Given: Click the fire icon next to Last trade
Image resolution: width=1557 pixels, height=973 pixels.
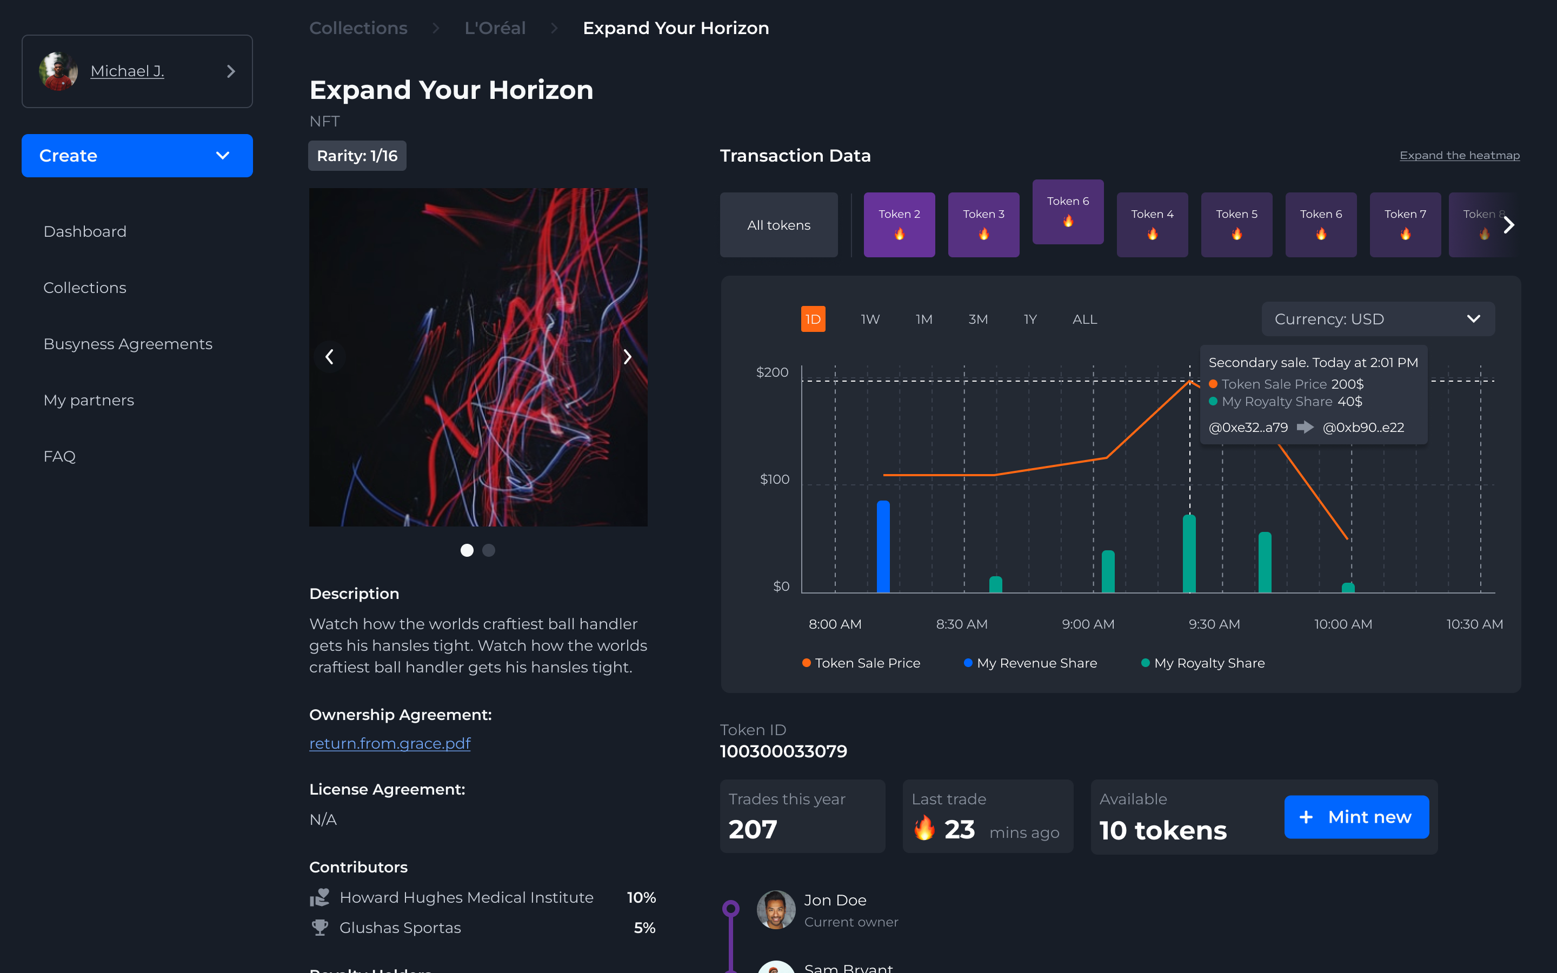Looking at the screenshot, I should 924,829.
